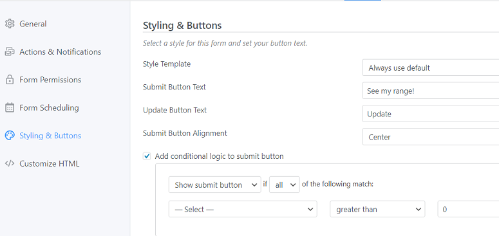
Task: Click the General gear icon
Action: (x=10, y=24)
